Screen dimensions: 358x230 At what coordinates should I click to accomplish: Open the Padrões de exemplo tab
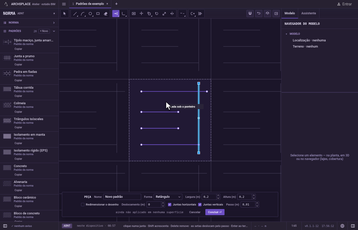[x=90, y=4]
